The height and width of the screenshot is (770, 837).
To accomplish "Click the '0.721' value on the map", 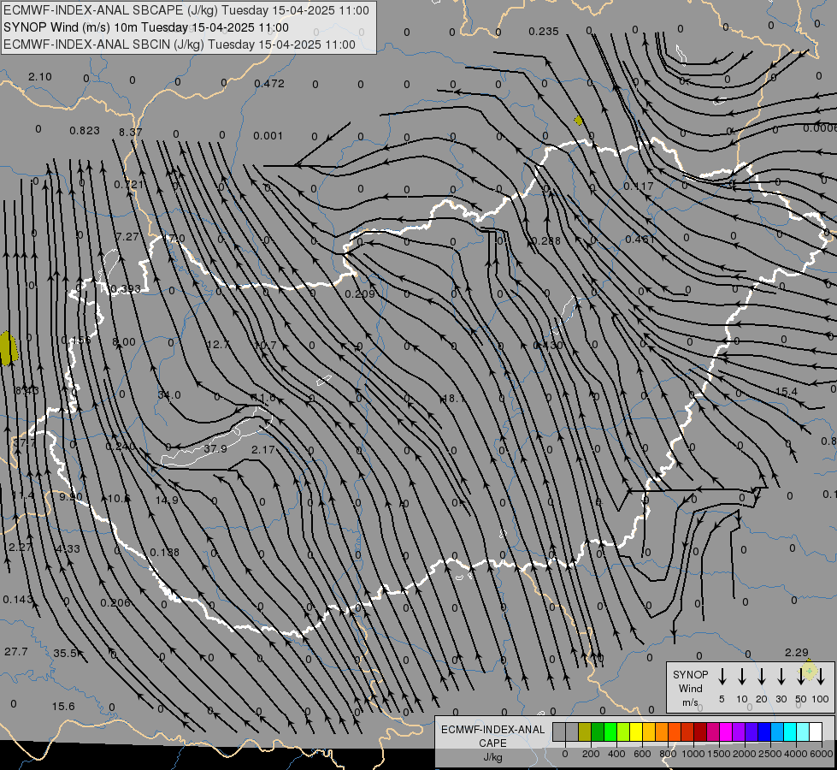I will coord(128,184).
